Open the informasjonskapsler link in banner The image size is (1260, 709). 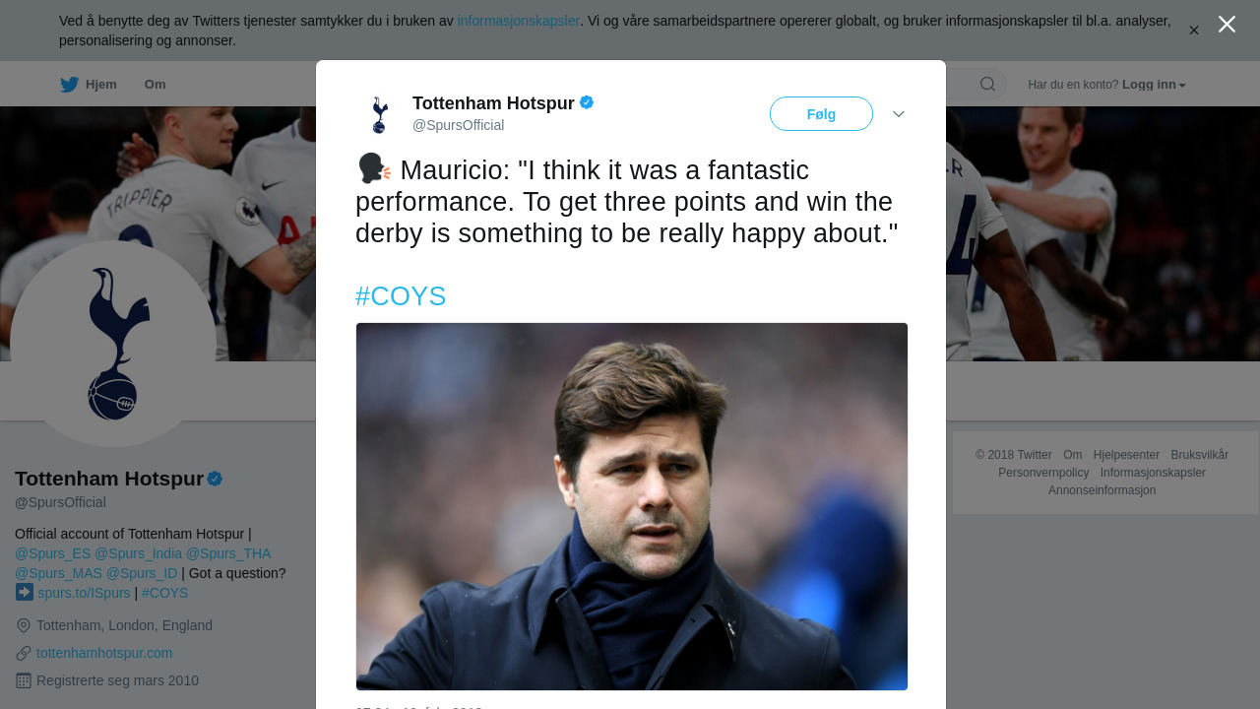(x=518, y=21)
